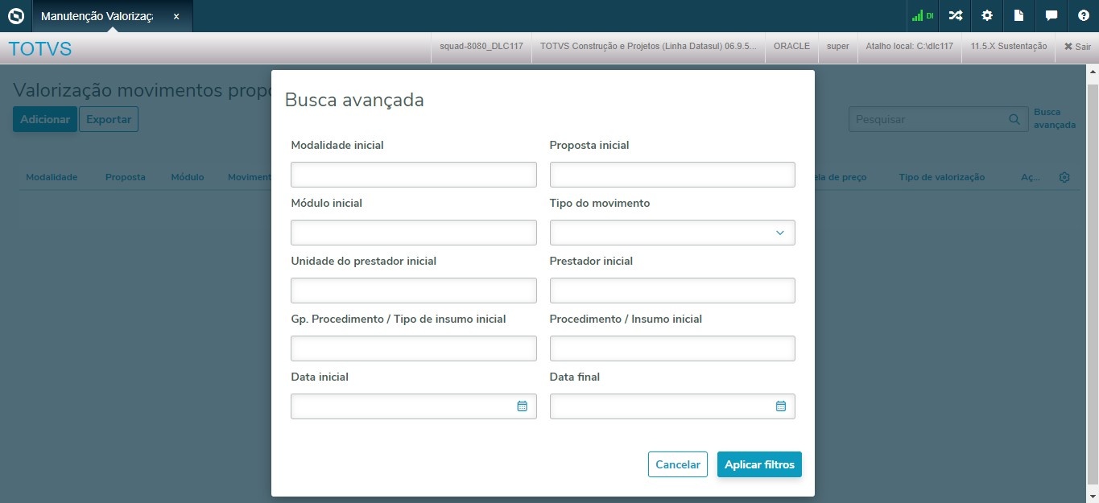Screen dimensions: 1099x503
Task: Click the TOTVS logo icon in top-left corner
Action: pos(16,16)
